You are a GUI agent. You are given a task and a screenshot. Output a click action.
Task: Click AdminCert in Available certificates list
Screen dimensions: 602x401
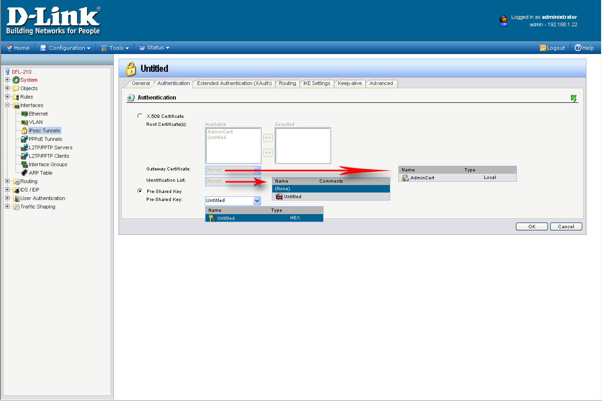220,132
